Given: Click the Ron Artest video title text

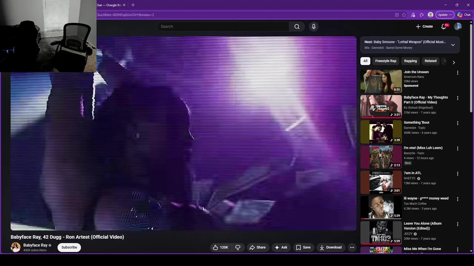Looking at the screenshot, I should point(67,237).
